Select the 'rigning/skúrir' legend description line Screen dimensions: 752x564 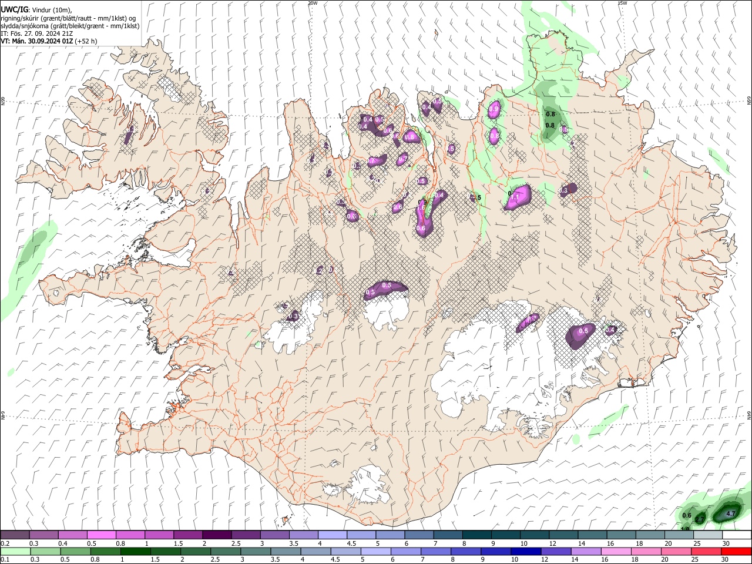[69, 18]
